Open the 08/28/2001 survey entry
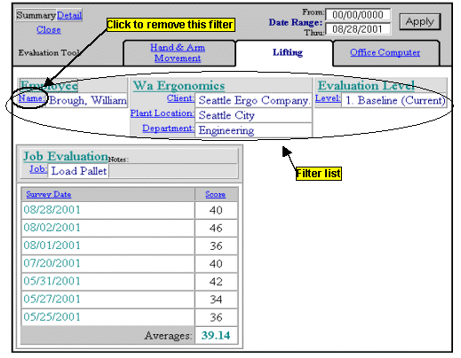Image resolution: width=461 pixels, height=358 pixels. [x=52, y=210]
